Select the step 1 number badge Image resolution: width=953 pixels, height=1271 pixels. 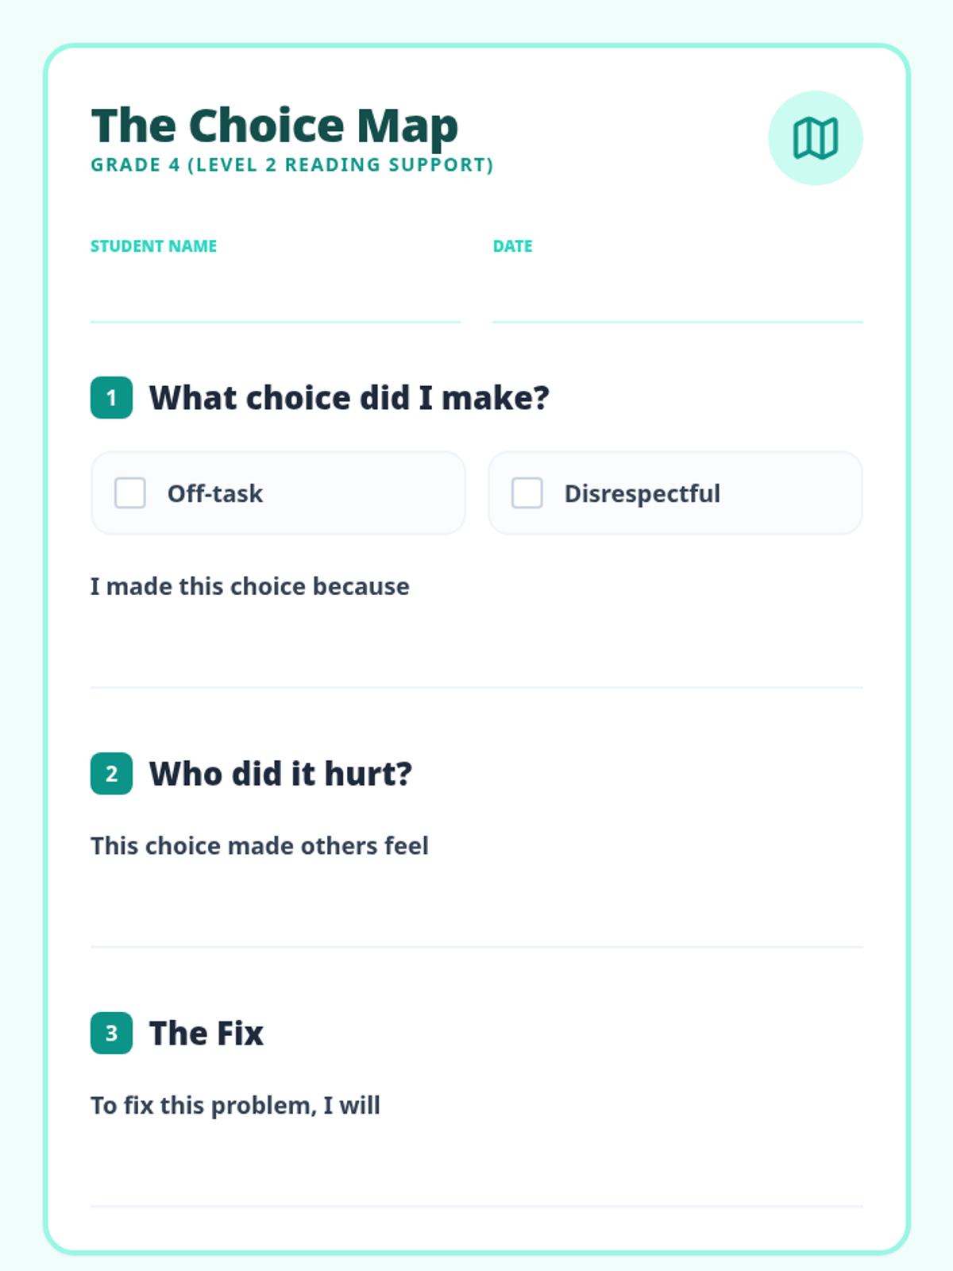click(111, 397)
